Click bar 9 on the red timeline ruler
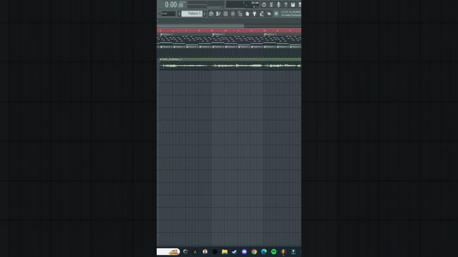 click(212, 31)
